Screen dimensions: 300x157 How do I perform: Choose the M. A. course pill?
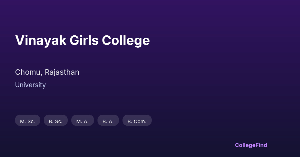click(x=82, y=121)
